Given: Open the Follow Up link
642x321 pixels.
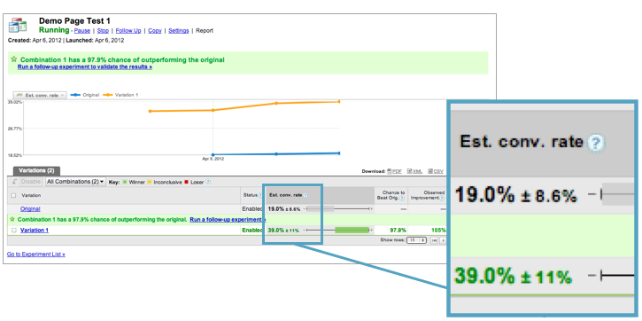Looking at the screenshot, I should [x=128, y=31].
